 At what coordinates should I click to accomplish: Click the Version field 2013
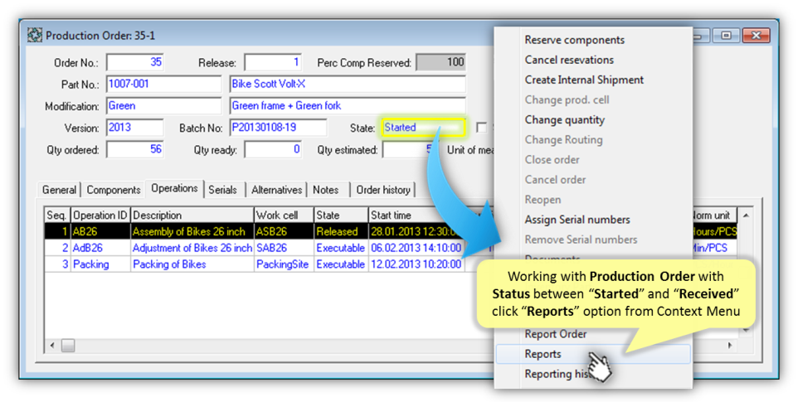(x=135, y=128)
